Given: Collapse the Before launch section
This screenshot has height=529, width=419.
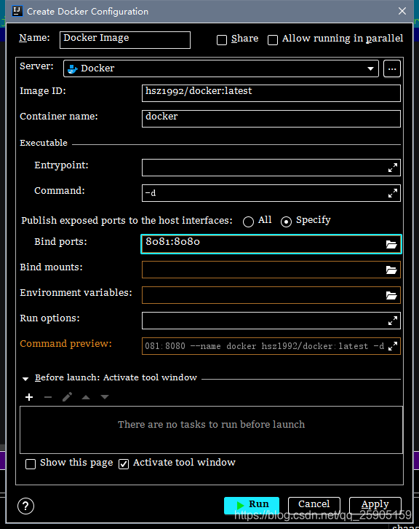Looking at the screenshot, I should pos(25,379).
